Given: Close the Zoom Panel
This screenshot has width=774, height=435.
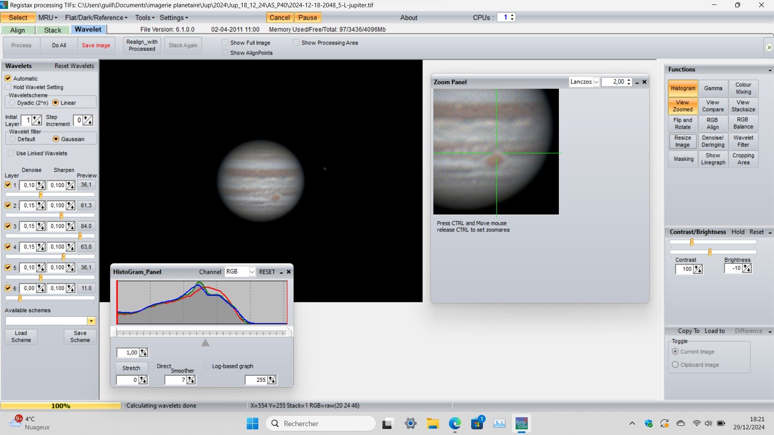Looking at the screenshot, I should tap(644, 82).
